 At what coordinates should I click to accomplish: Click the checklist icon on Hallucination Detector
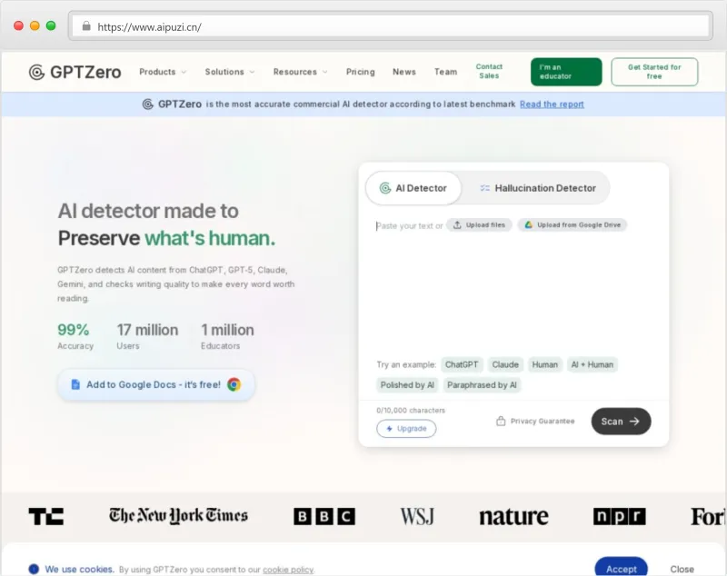(x=485, y=188)
